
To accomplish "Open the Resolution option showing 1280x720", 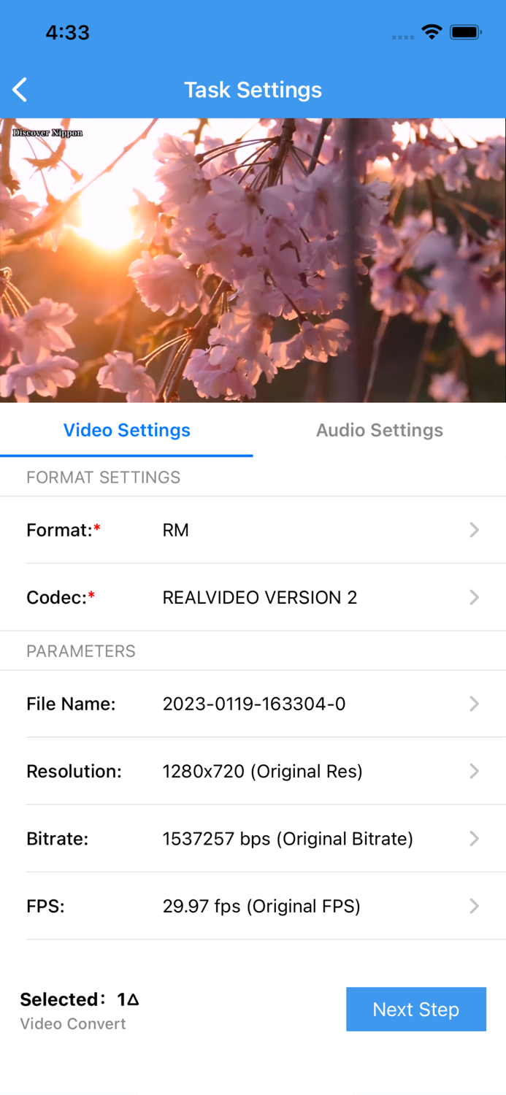I will click(x=253, y=771).
